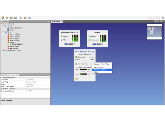165x121 pixels.
Task: Collapse the Device Properties section
Action: [2, 77]
